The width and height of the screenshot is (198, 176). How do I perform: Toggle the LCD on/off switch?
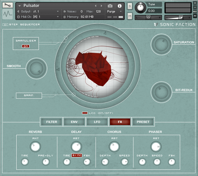pyautogui.click(x=85, y=113)
